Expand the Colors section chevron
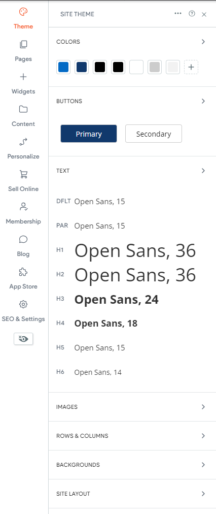Image resolution: width=216 pixels, height=514 pixels. [203, 42]
